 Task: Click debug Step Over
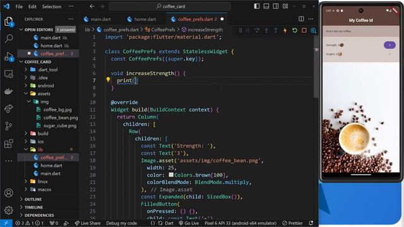(x=257, y=30)
